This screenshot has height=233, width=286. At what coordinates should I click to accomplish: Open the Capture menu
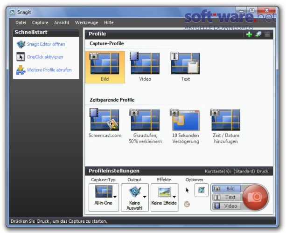point(40,22)
